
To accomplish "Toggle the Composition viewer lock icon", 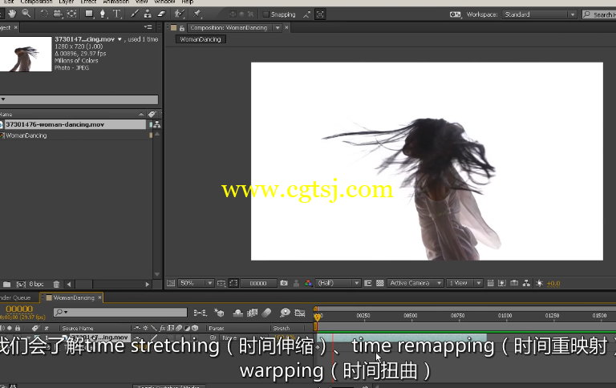I will tap(182, 28).
